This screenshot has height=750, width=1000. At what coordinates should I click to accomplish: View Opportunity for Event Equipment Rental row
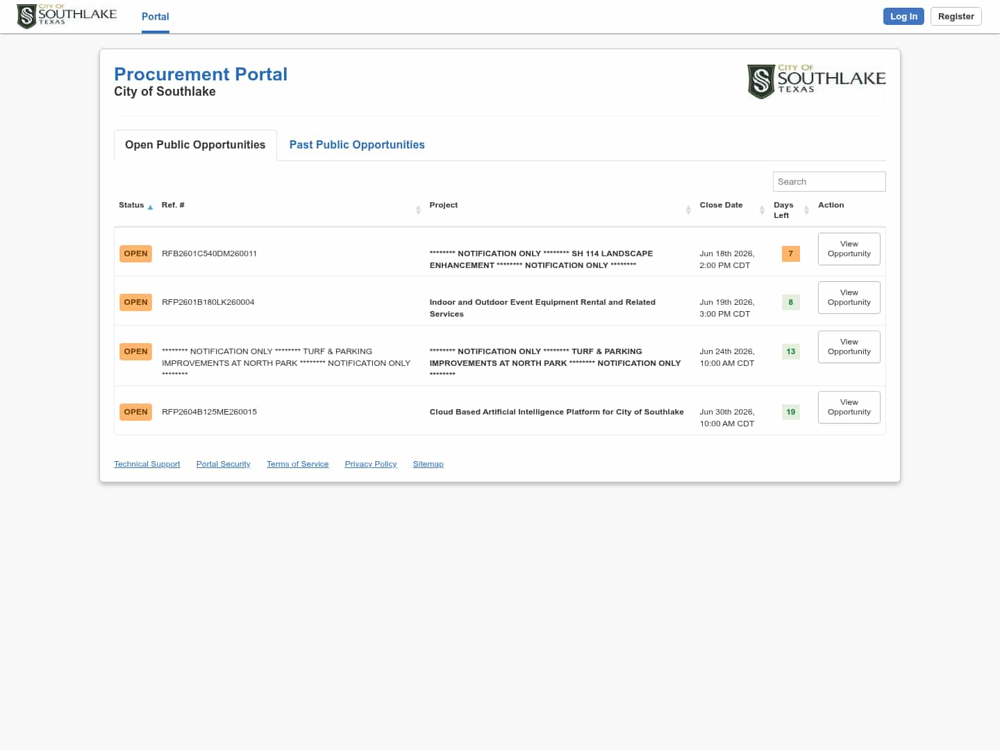pyautogui.click(x=849, y=297)
